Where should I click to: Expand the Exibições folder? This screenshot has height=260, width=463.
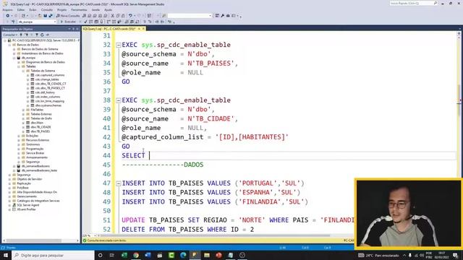(19, 136)
